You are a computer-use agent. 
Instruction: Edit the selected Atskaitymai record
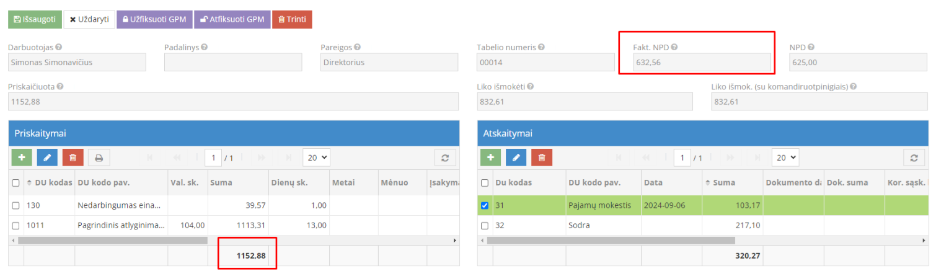pyautogui.click(x=516, y=158)
